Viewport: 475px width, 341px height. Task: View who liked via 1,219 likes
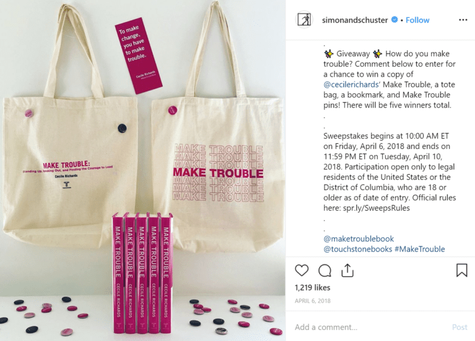tap(312, 287)
